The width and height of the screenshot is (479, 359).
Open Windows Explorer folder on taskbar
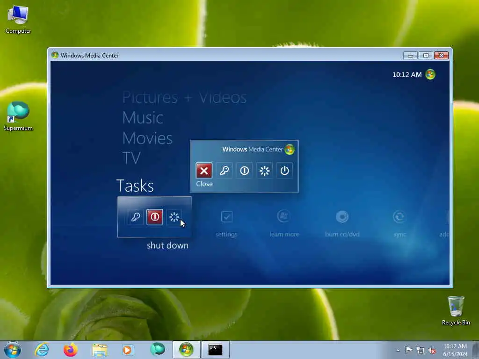click(100, 350)
